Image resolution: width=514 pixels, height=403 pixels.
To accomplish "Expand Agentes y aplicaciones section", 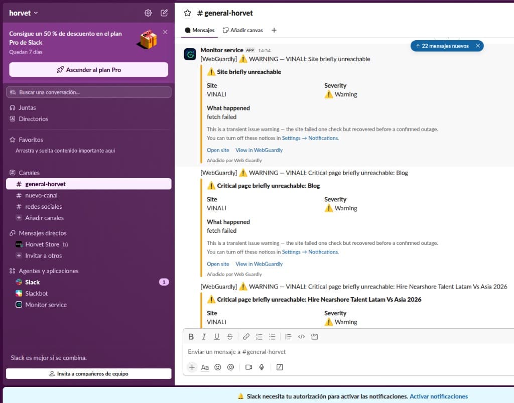I will (x=49, y=271).
